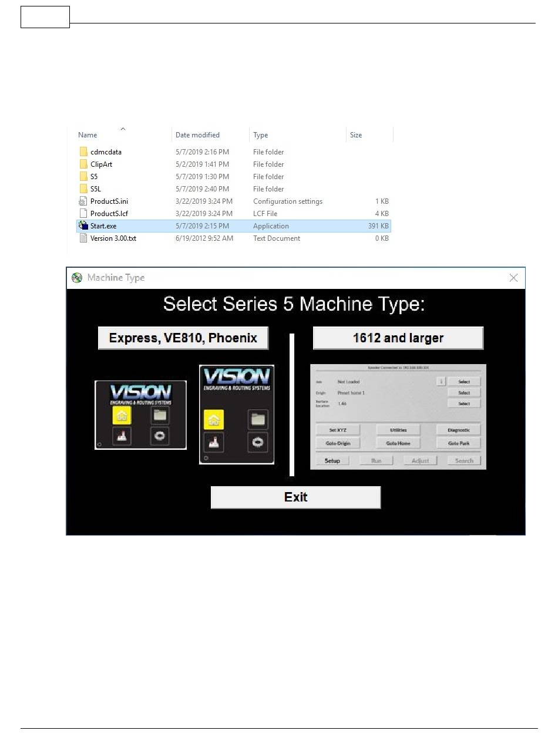
Task: Click Diagnostic in the 1612 preview
Action: pos(459,430)
